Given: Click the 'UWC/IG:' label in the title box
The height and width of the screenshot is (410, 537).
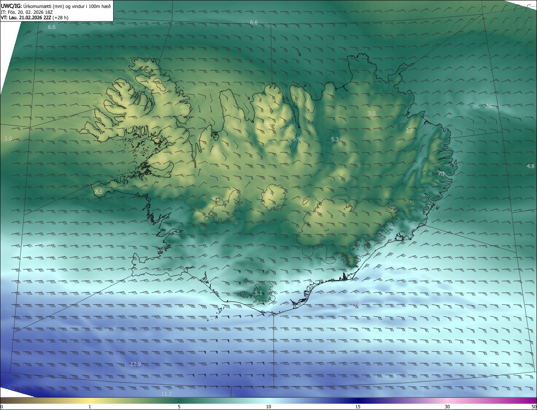Looking at the screenshot, I should click(x=11, y=5).
